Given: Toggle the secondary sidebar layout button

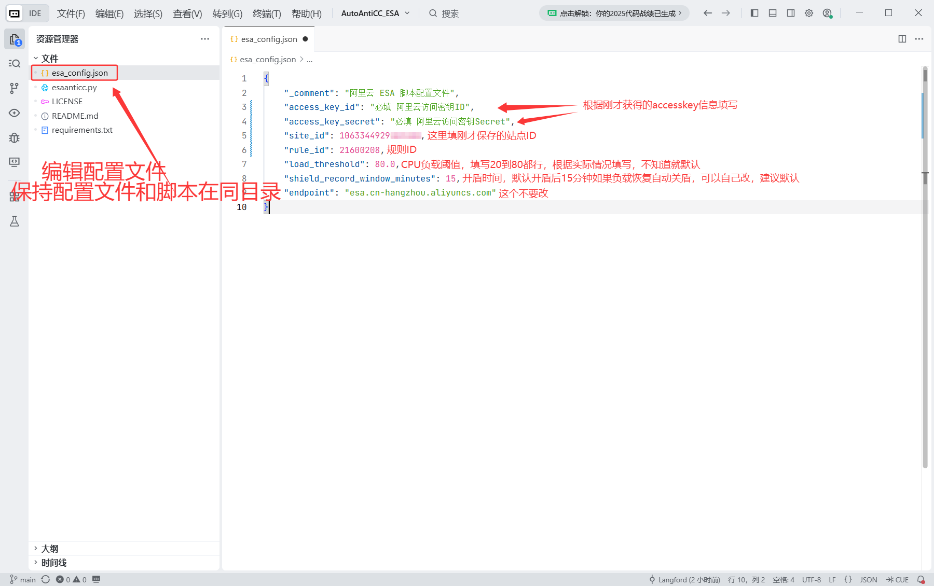Looking at the screenshot, I should (x=790, y=13).
